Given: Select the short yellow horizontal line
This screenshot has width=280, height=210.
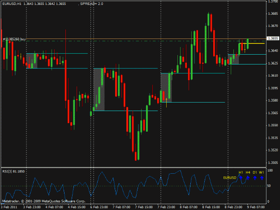Looking at the screenshot, I should coord(252,43).
